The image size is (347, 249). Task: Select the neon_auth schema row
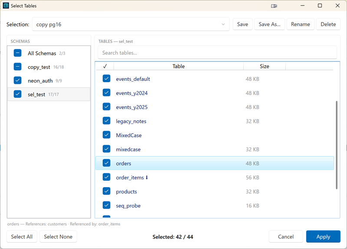coord(49,80)
